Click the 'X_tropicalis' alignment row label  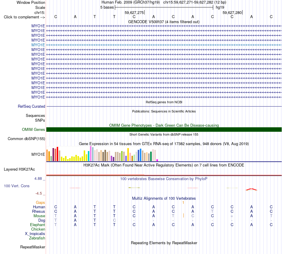35,234
